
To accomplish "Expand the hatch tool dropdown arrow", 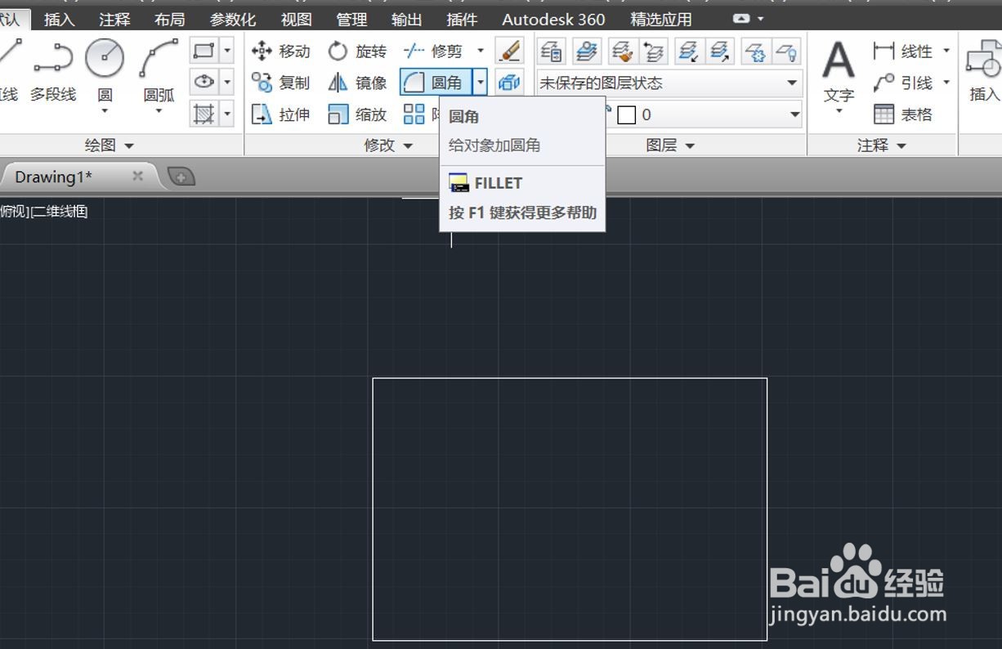I will coord(227,114).
